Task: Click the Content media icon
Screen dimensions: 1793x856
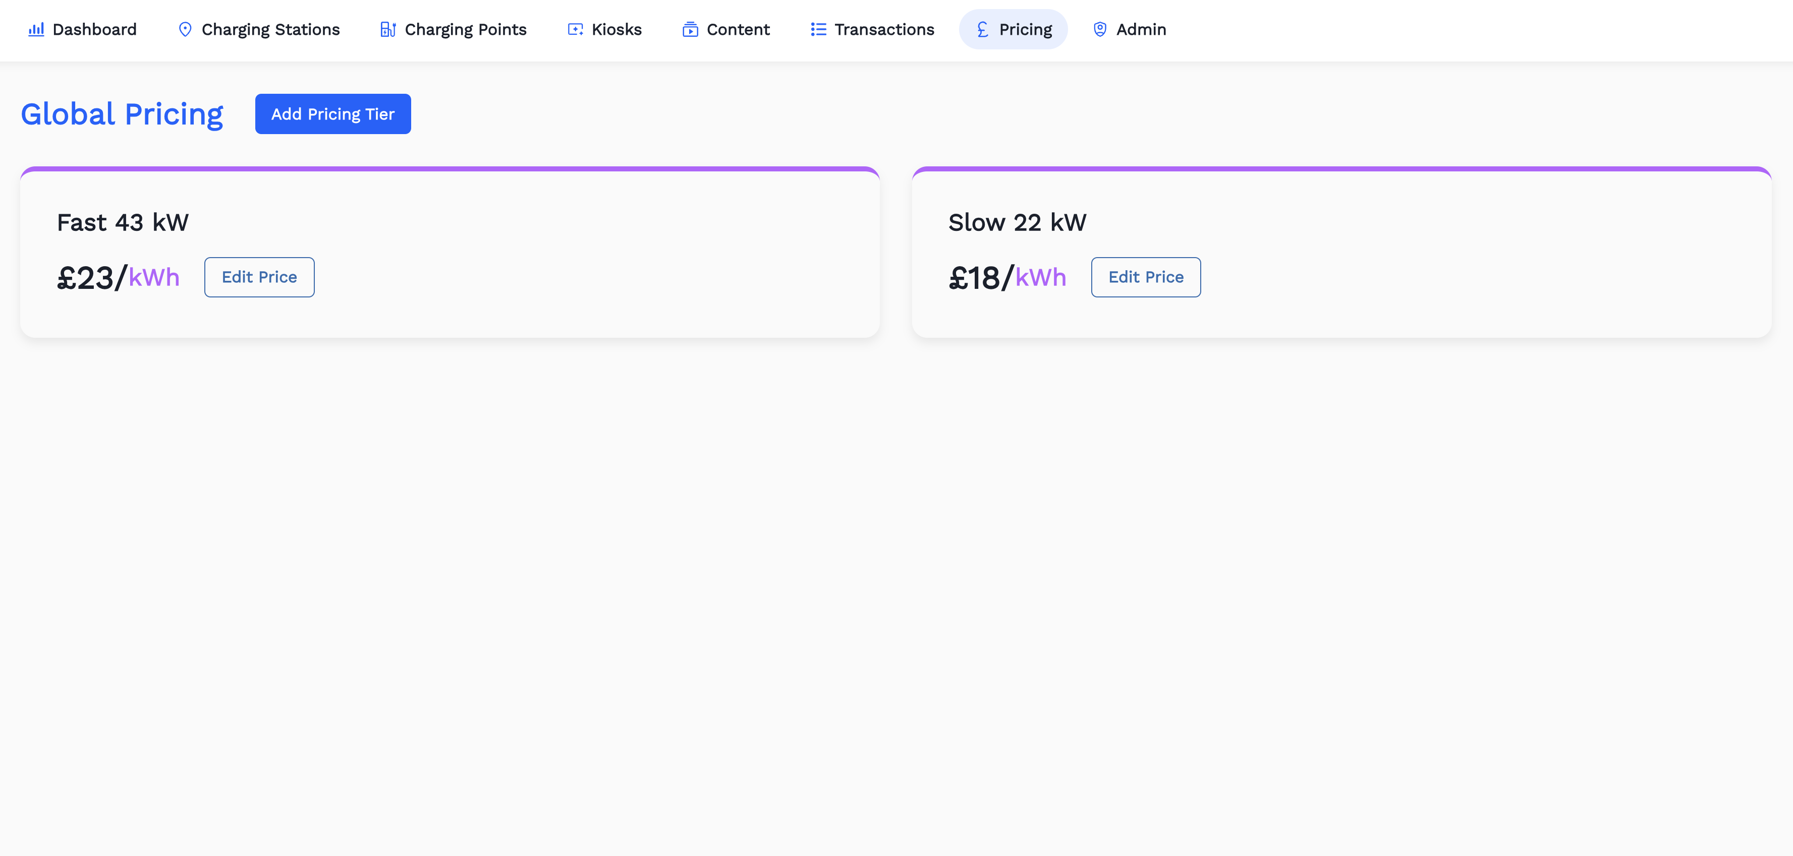Action: pos(690,29)
